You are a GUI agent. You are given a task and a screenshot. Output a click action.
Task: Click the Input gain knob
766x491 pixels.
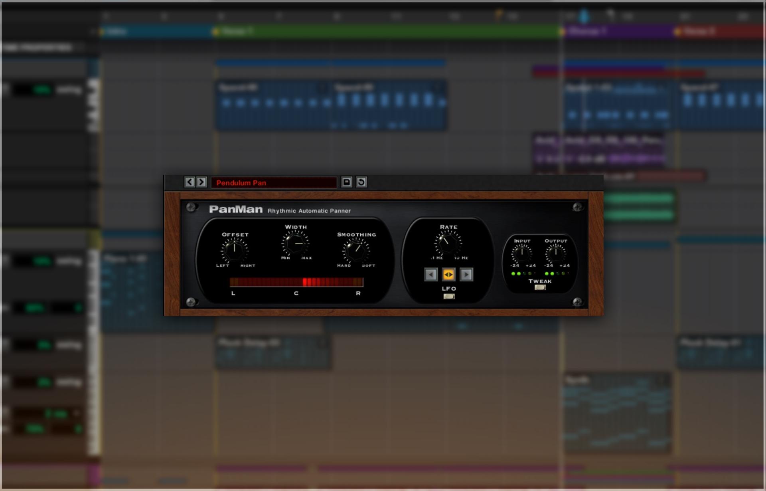522,253
